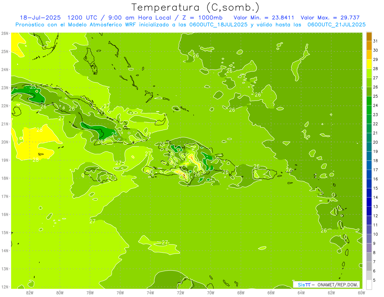This screenshot has width=384, height=297.
Task: Click the colorbar label "31"
Action: 375,41
